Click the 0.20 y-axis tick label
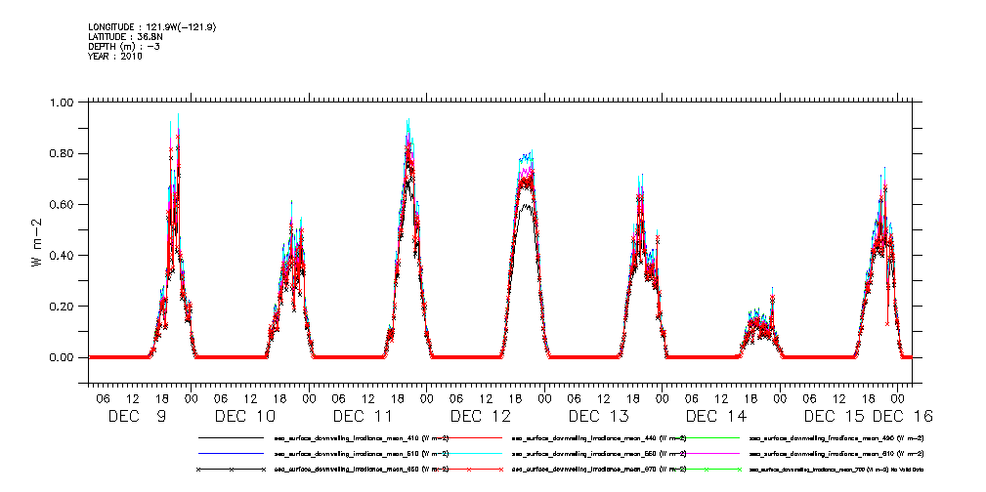This screenshot has height=492, width=986. coord(63,306)
